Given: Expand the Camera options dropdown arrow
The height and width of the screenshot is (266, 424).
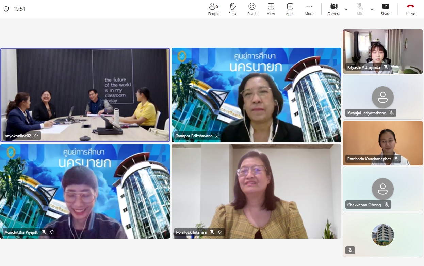Looking at the screenshot, I should click(x=346, y=9).
